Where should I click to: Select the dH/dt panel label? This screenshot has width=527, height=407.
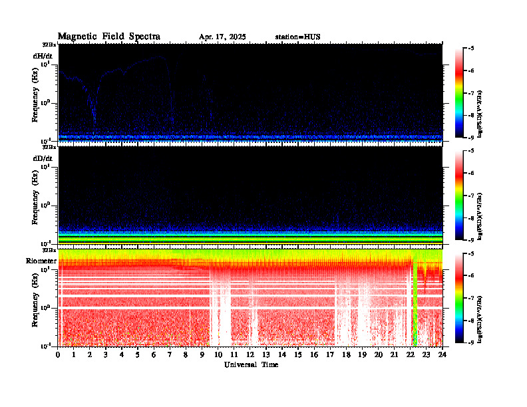[43, 56]
